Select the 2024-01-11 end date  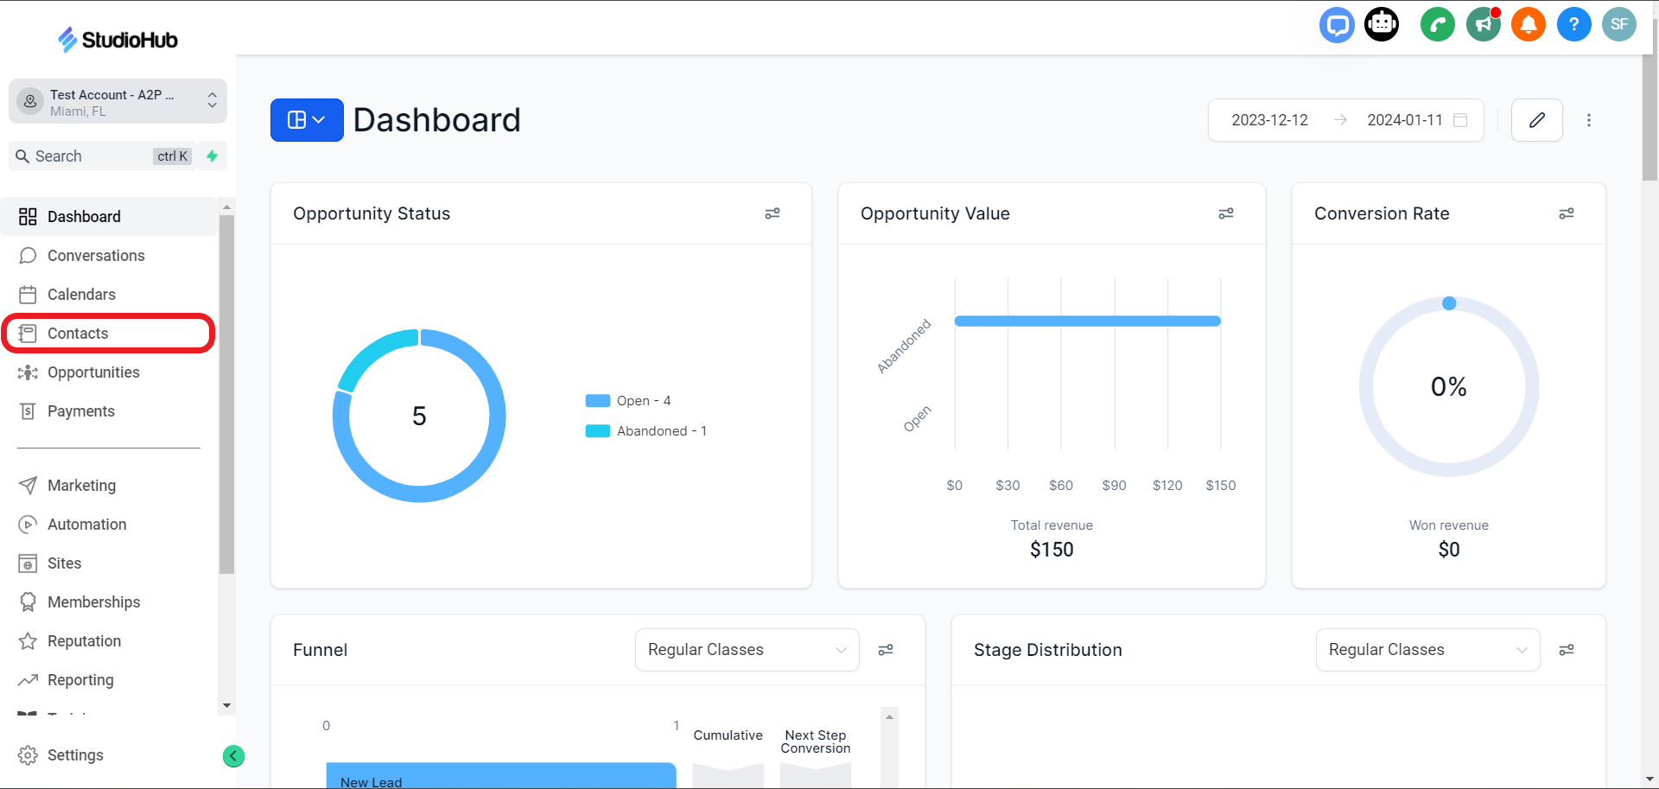coord(1405,120)
